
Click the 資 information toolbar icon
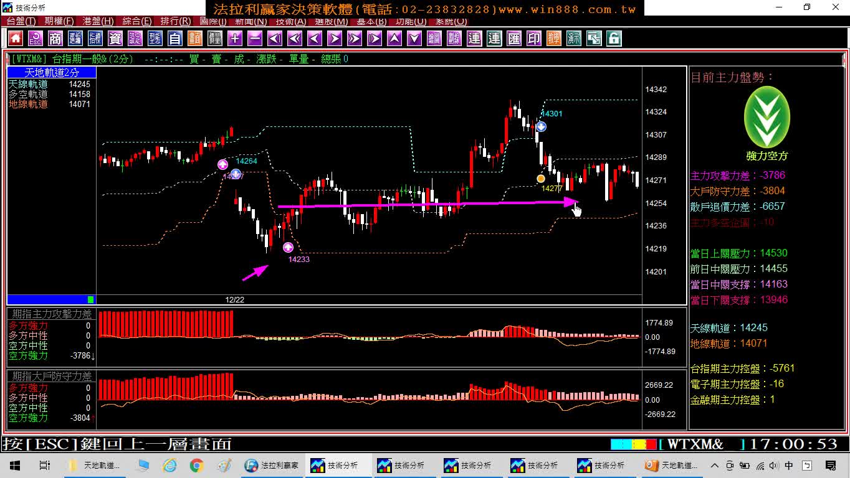click(x=115, y=39)
